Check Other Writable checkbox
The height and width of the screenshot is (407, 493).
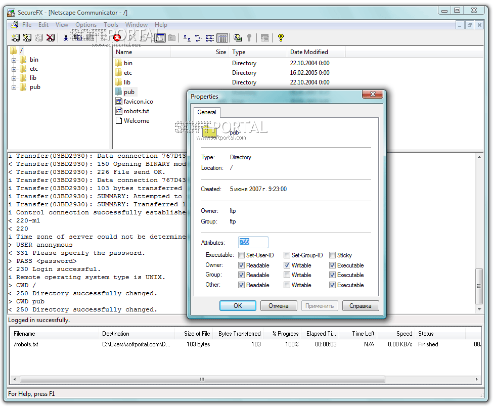tap(287, 285)
